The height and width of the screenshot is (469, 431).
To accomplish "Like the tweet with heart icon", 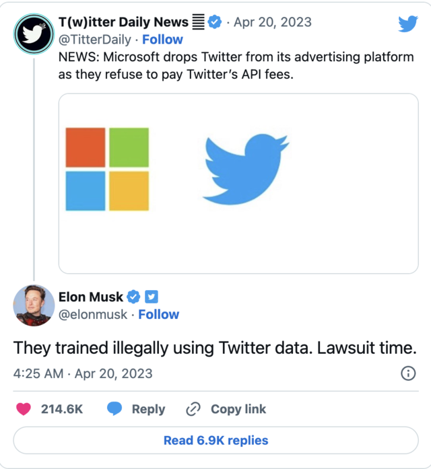I will coord(24,409).
